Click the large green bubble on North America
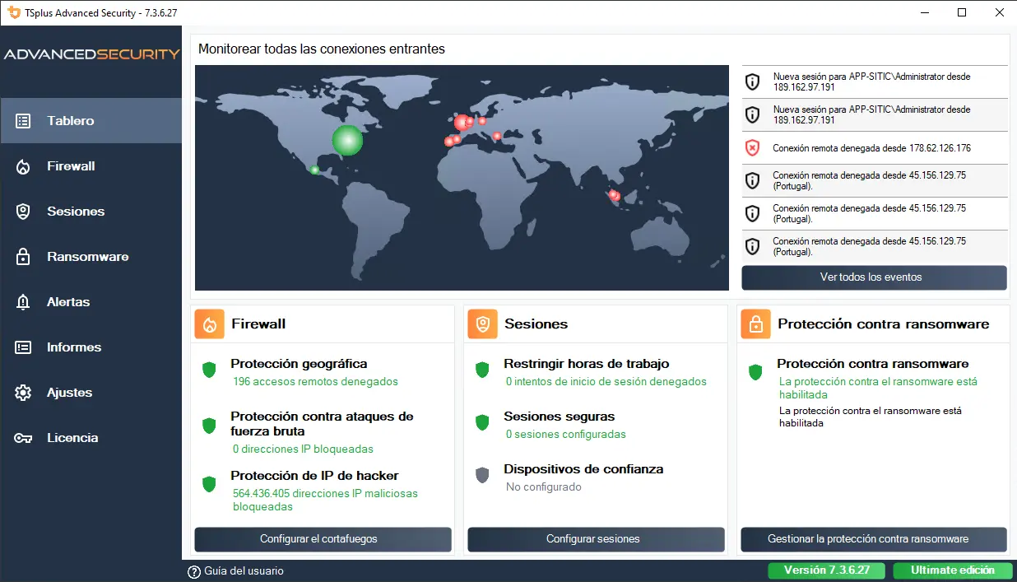The width and height of the screenshot is (1017, 582). coord(347,140)
